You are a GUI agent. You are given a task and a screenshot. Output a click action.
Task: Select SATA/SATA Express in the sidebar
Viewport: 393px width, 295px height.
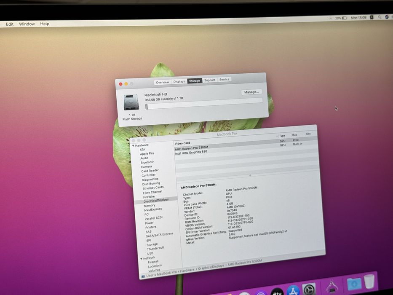point(159,235)
